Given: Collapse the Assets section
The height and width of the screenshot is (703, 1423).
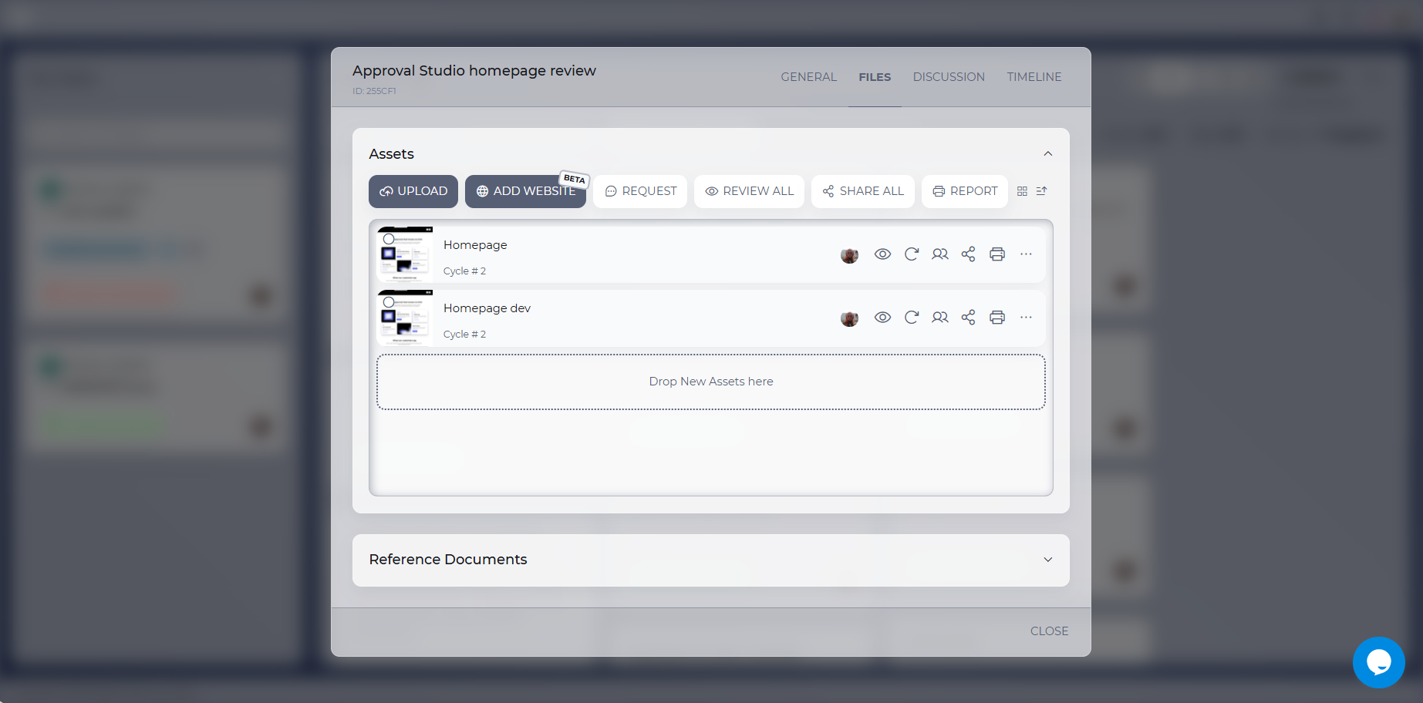Looking at the screenshot, I should click(x=1048, y=154).
